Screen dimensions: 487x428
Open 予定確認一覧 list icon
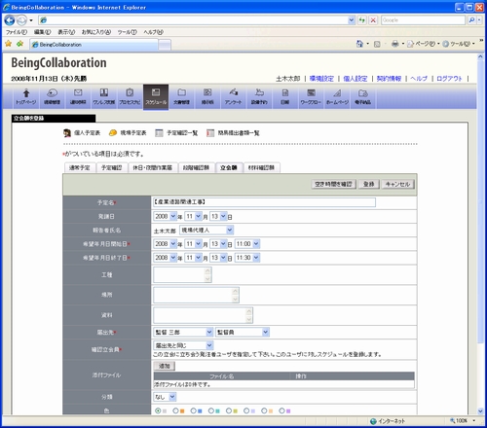(159, 133)
